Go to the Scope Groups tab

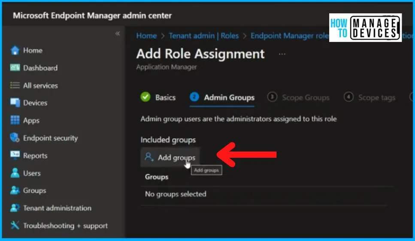pyautogui.click(x=299, y=98)
